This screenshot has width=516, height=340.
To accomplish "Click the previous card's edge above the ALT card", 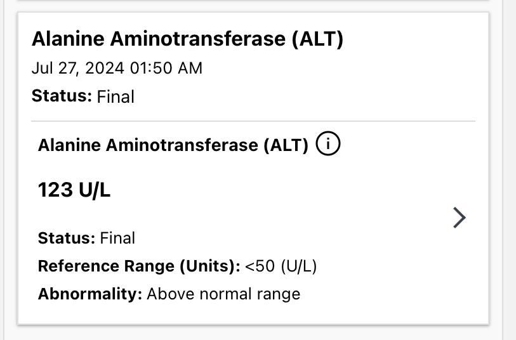I will (x=253, y=1).
